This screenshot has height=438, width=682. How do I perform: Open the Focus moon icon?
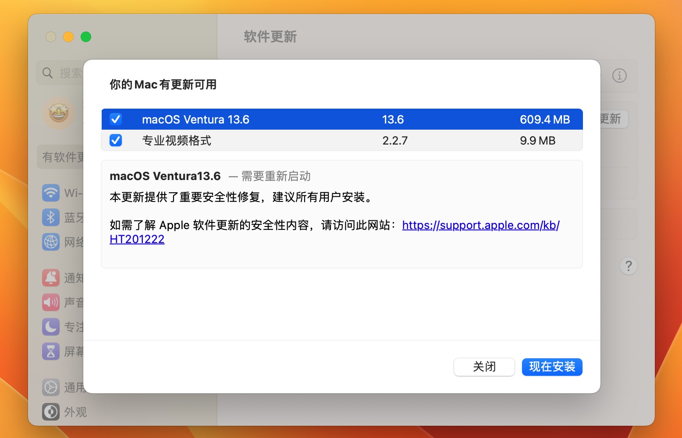coord(51,327)
